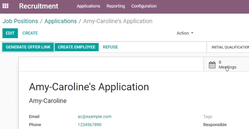Expand the Action dropdown
249x129 pixels.
click(185, 33)
